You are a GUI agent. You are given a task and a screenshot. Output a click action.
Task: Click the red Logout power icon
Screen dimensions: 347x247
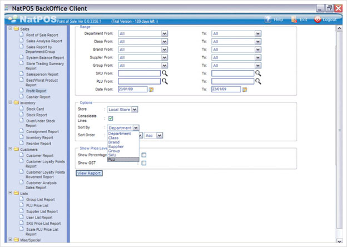[x=318, y=19]
